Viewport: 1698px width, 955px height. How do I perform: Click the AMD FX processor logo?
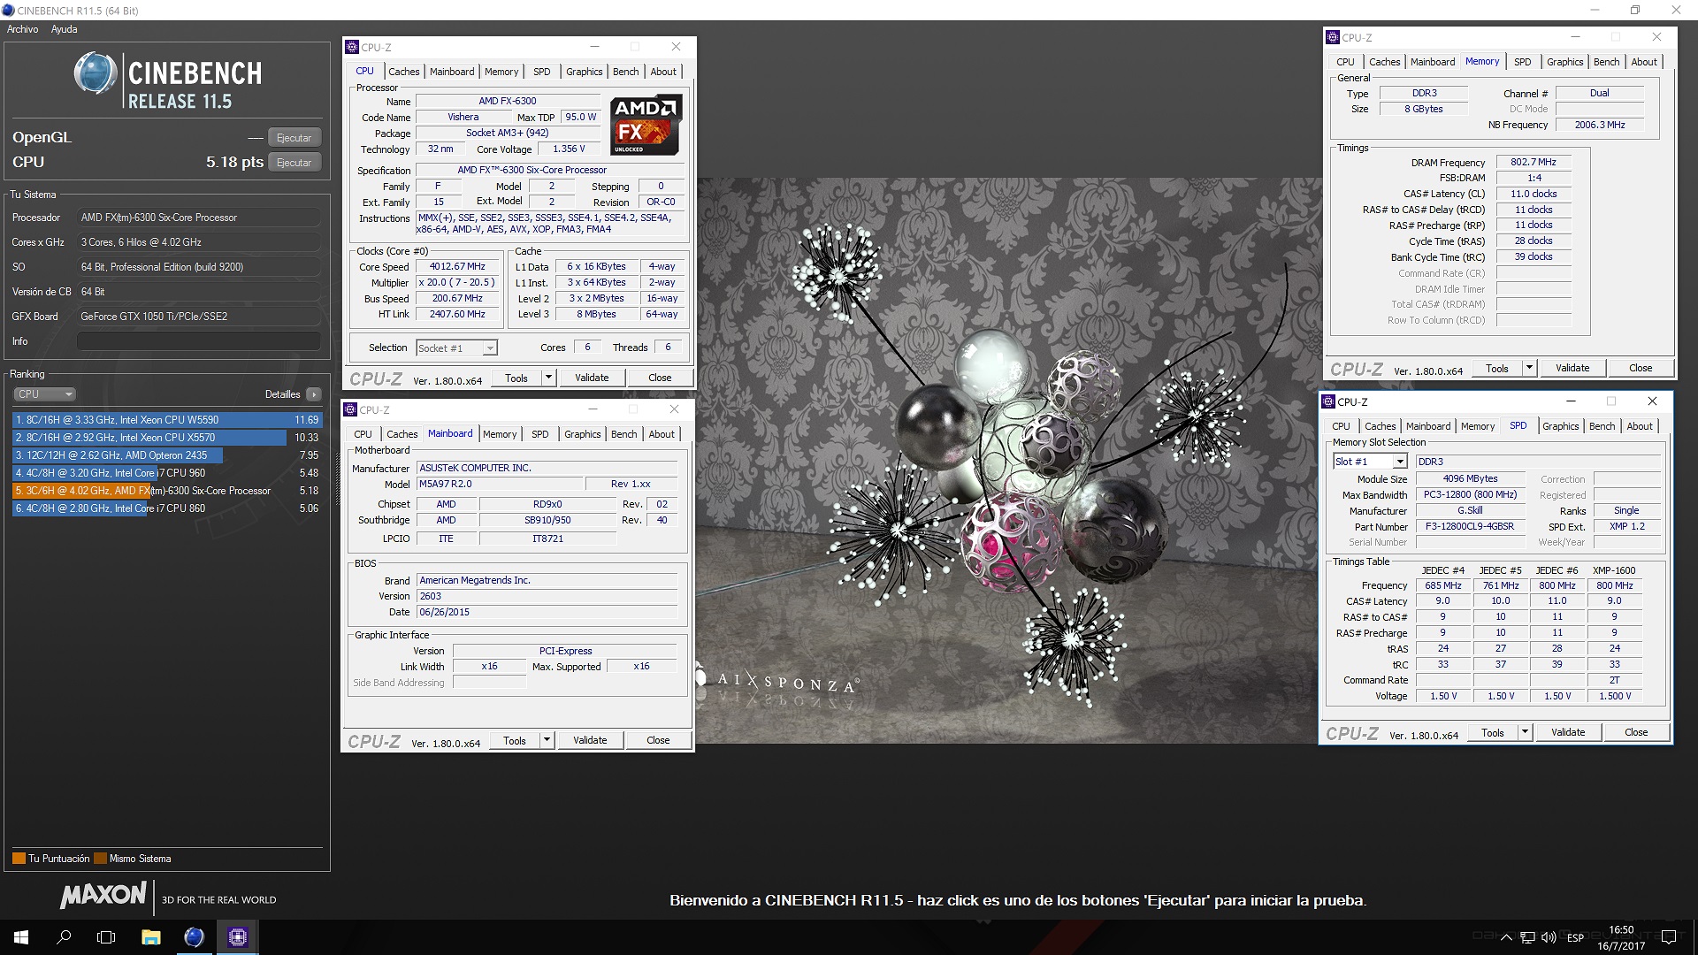[646, 125]
